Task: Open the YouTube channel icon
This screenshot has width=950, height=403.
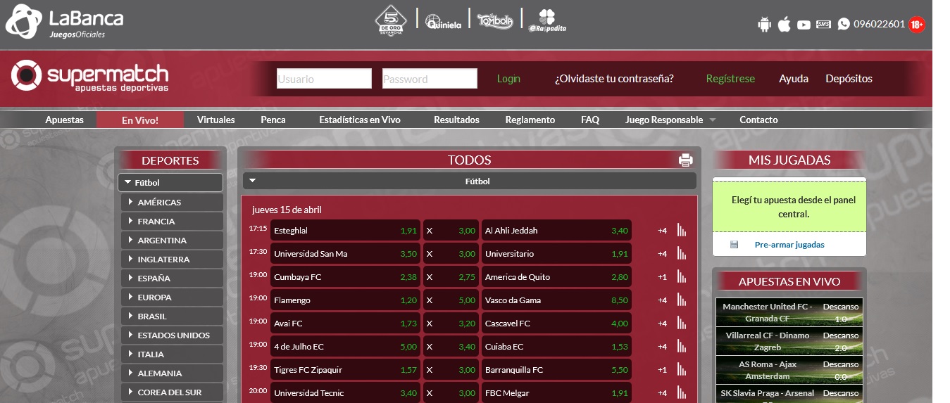Action: (804, 25)
